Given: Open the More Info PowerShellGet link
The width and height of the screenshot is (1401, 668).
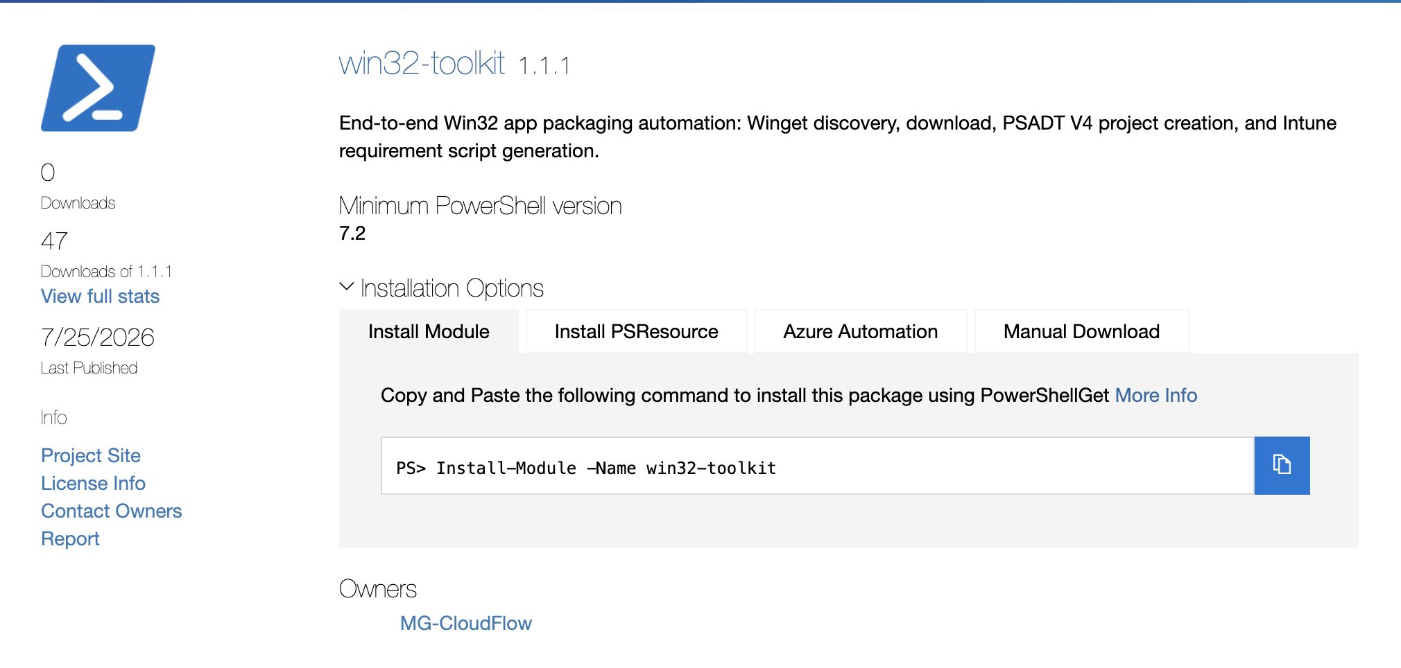Looking at the screenshot, I should coord(1155,395).
